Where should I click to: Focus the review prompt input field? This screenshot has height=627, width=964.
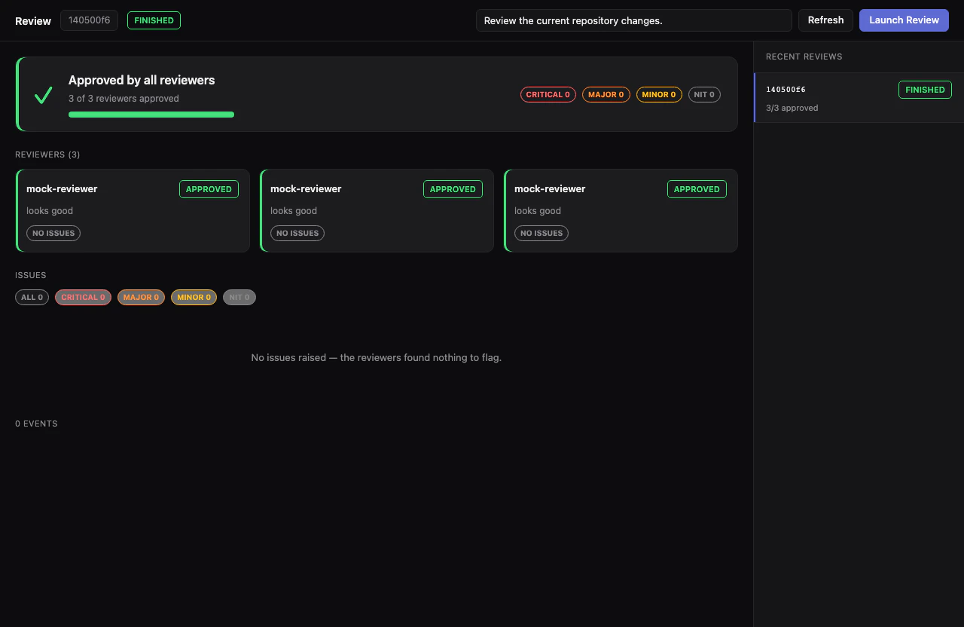click(x=633, y=20)
